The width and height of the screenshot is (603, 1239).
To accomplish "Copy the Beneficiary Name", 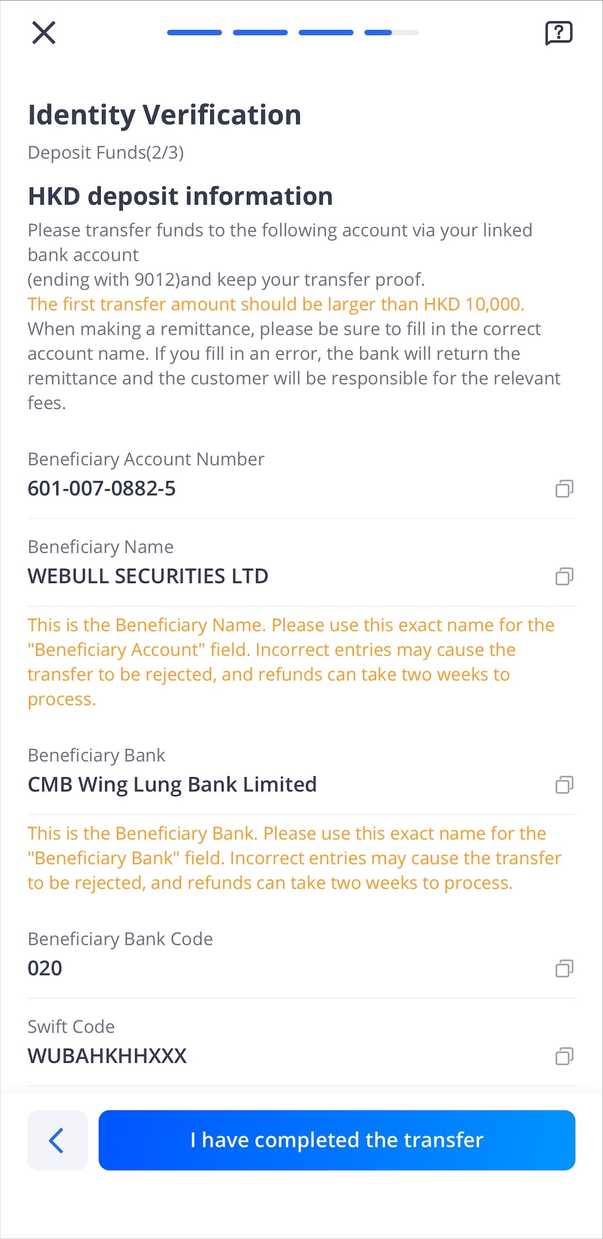I will (565, 576).
